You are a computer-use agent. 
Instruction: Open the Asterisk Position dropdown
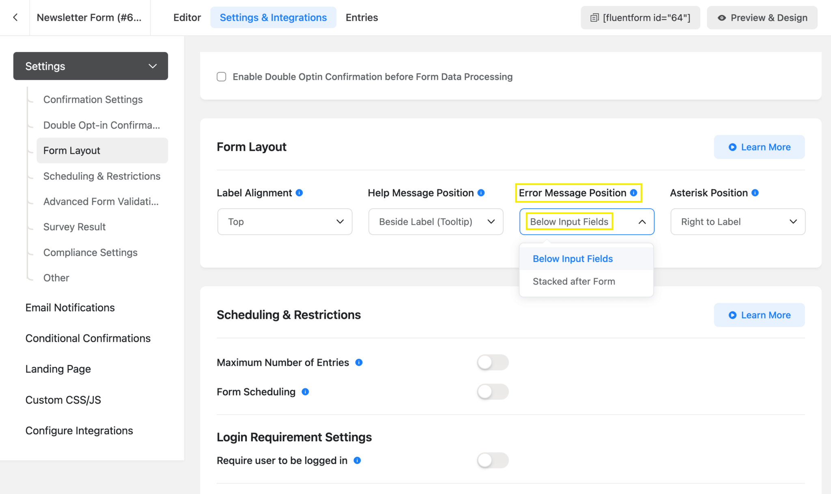737,221
